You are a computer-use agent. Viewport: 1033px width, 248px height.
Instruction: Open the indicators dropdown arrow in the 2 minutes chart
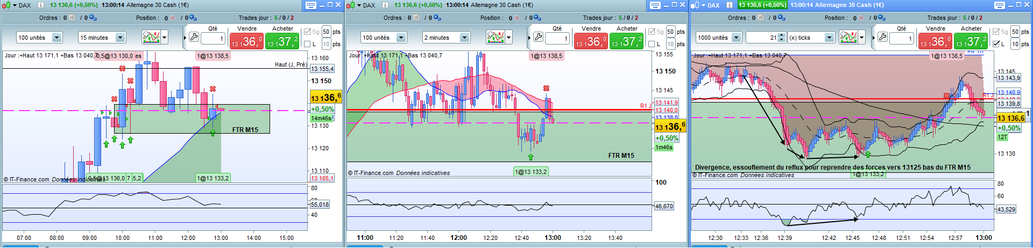(x=509, y=38)
